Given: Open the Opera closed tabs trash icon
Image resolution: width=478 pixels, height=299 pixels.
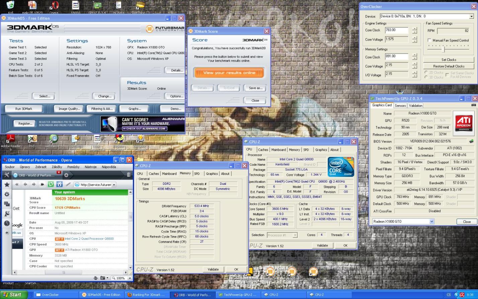Looking at the screenshot, I should click(x=129, y=174).
